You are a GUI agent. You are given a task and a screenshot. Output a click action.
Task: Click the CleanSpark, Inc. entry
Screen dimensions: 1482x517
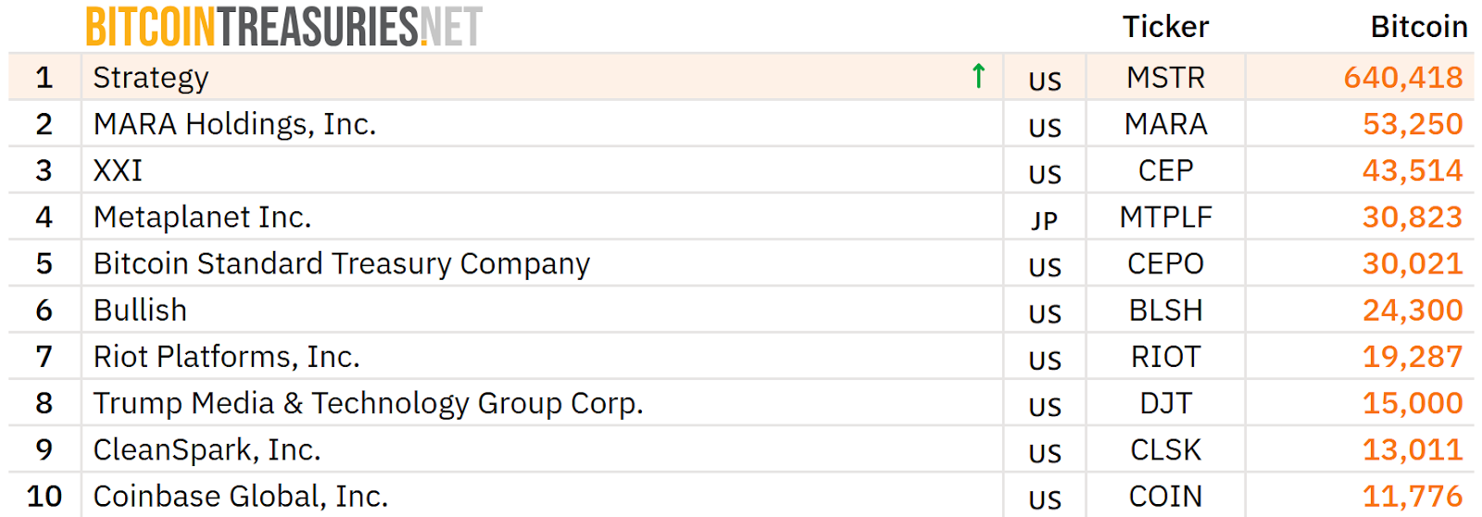click(207, 449)
